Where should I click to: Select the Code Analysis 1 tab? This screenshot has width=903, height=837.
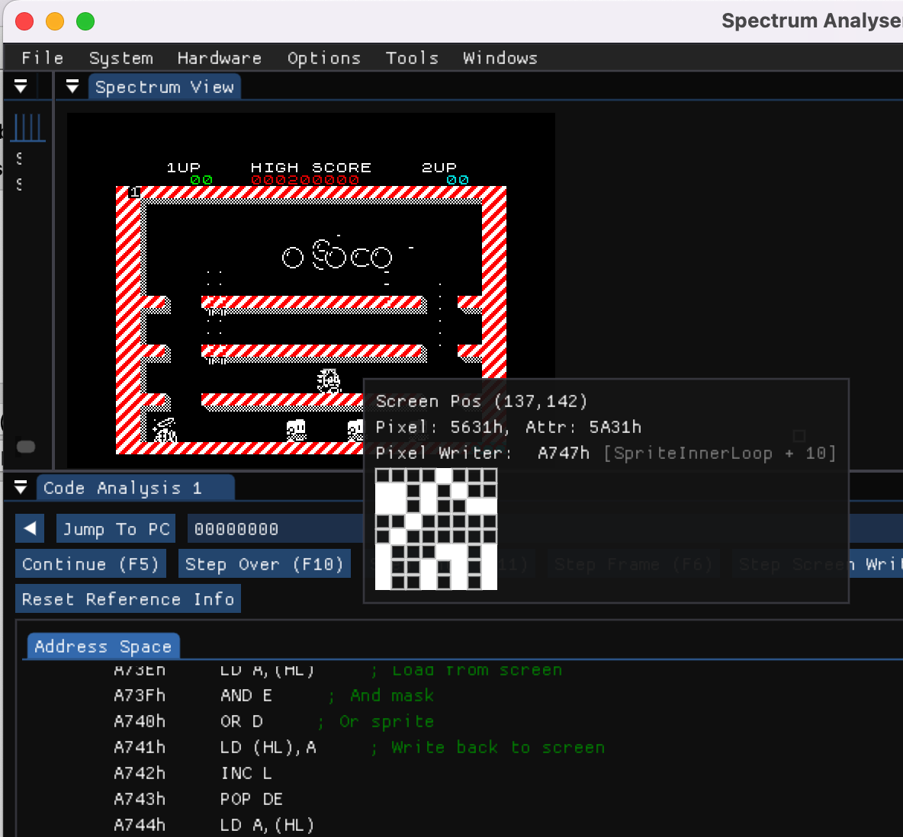[x=135, y=488]
